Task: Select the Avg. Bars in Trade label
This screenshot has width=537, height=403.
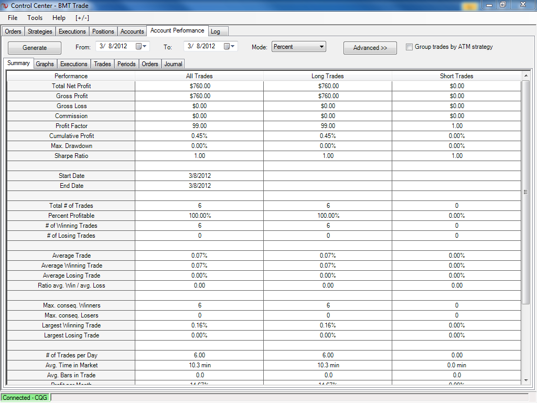Action: (71, 375)
